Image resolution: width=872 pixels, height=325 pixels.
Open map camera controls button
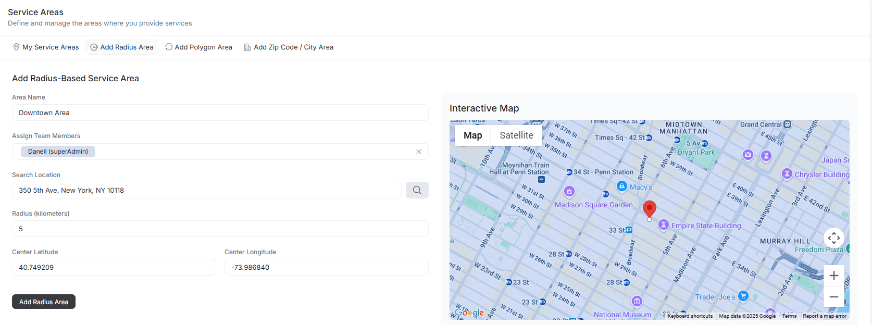[x=834, y=238]
